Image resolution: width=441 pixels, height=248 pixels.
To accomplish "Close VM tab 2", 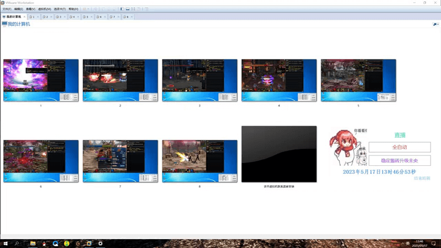I will (x=51, y=17).
